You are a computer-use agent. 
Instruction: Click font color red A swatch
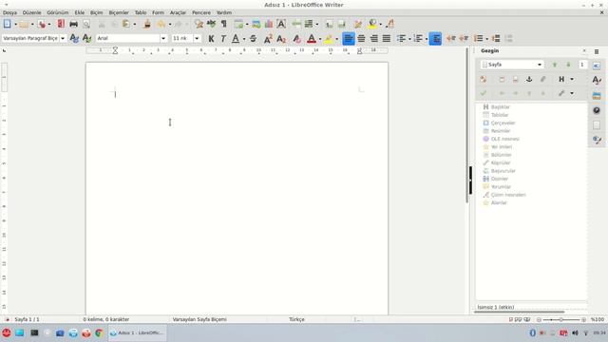[x=312, y=38]
